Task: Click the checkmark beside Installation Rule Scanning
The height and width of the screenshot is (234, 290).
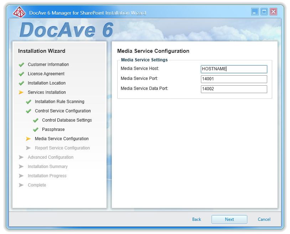Action: click(x=29, y=102)
